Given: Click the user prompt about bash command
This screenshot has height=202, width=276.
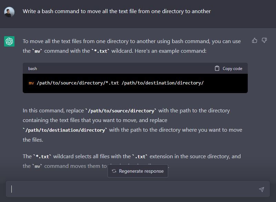Looking at the screenshot, I should pyautogui.click(x=116, y=11).
